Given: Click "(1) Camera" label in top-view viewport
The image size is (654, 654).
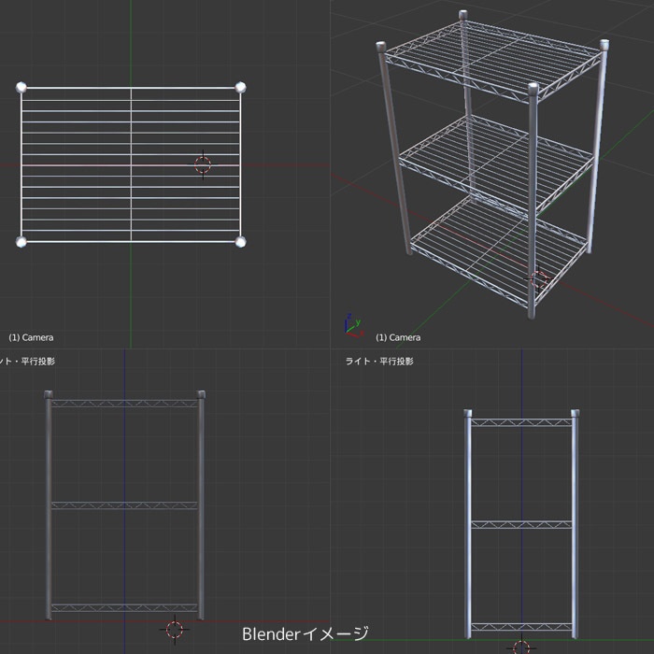Looking at the screenshot, I should point(31,337).
